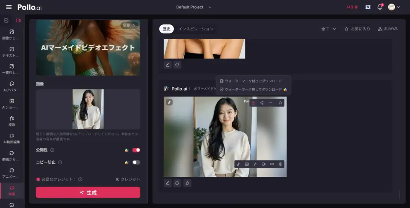
Task: Enable the コピー防止 toggle
Action: pos(136,162)
